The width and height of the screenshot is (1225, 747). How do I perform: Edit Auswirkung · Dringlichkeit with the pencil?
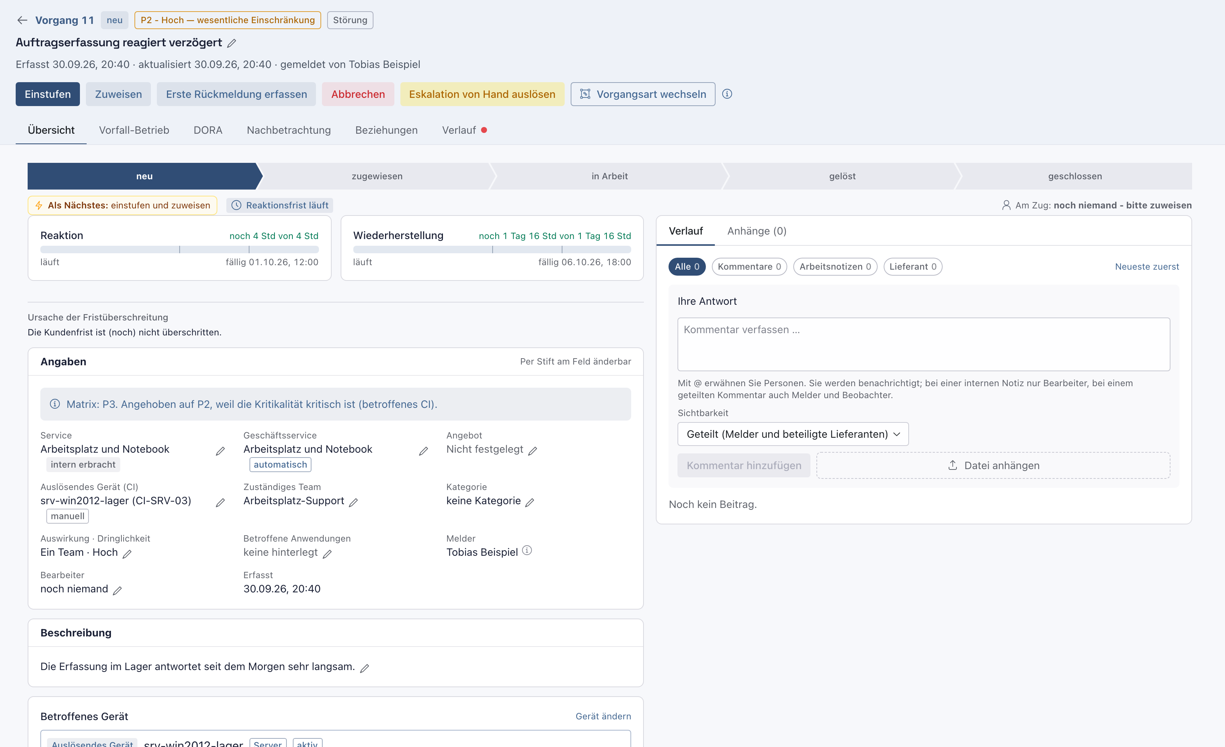click(127, 554)
